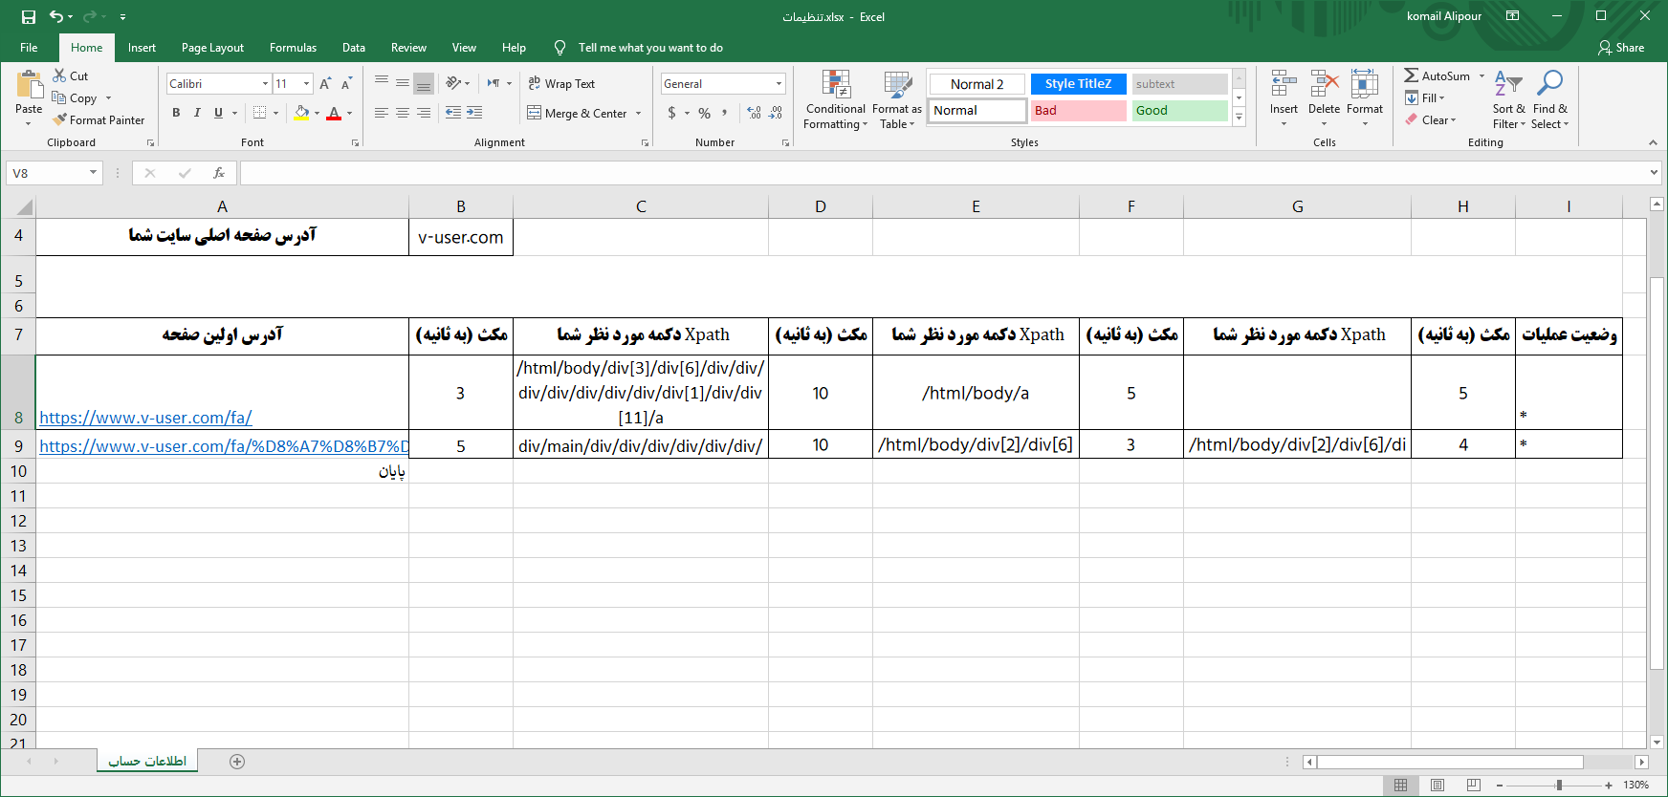Click the Clear button
This screenshot has width=1668, height=797.
click(1431, 120)
